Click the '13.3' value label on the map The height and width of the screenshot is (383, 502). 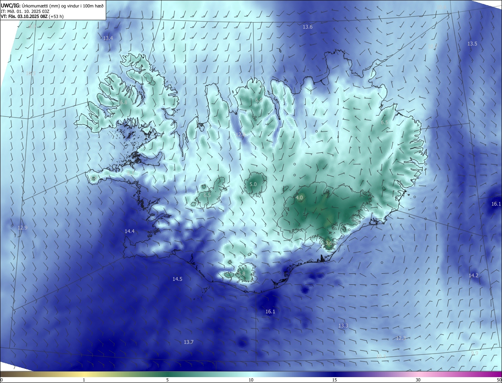tap(343, 326)
